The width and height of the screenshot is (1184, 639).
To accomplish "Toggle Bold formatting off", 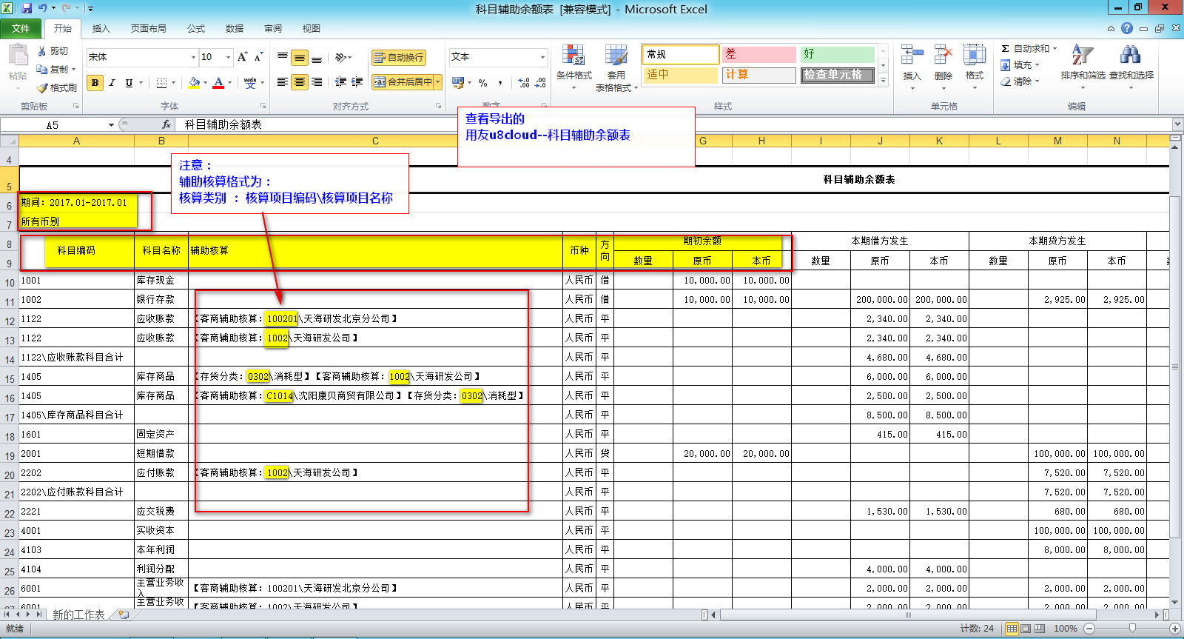I will point(95,83).
